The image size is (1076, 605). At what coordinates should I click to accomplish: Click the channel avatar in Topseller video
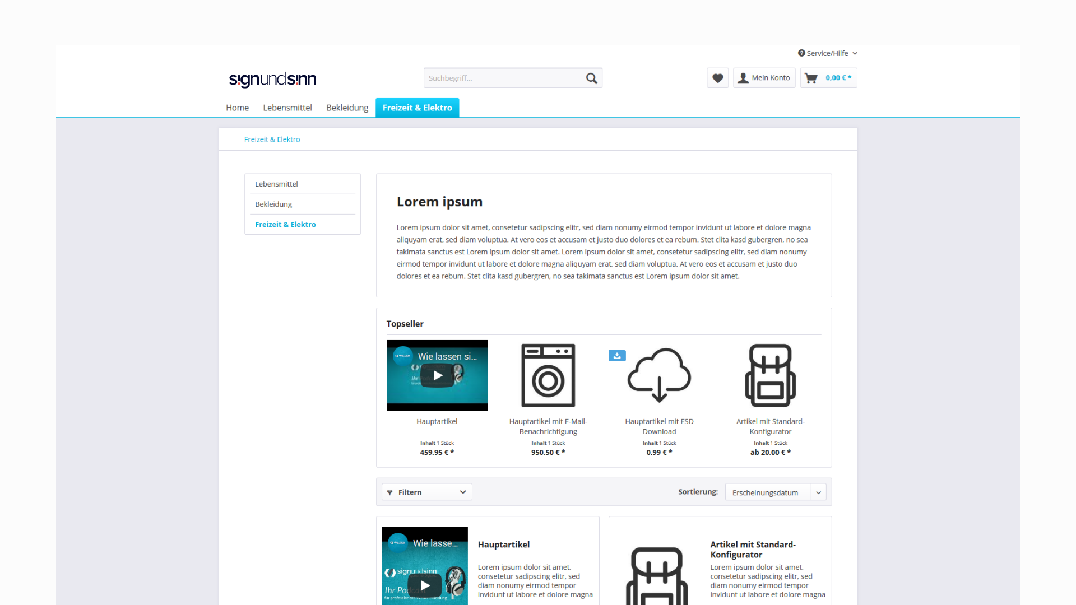(402, 356)
